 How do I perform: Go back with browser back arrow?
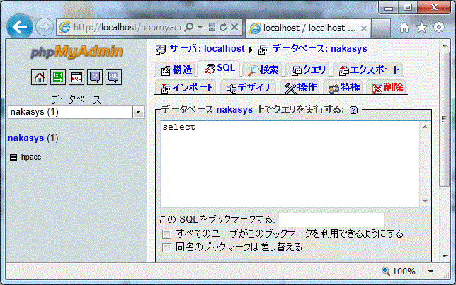[x=20, y=27]
